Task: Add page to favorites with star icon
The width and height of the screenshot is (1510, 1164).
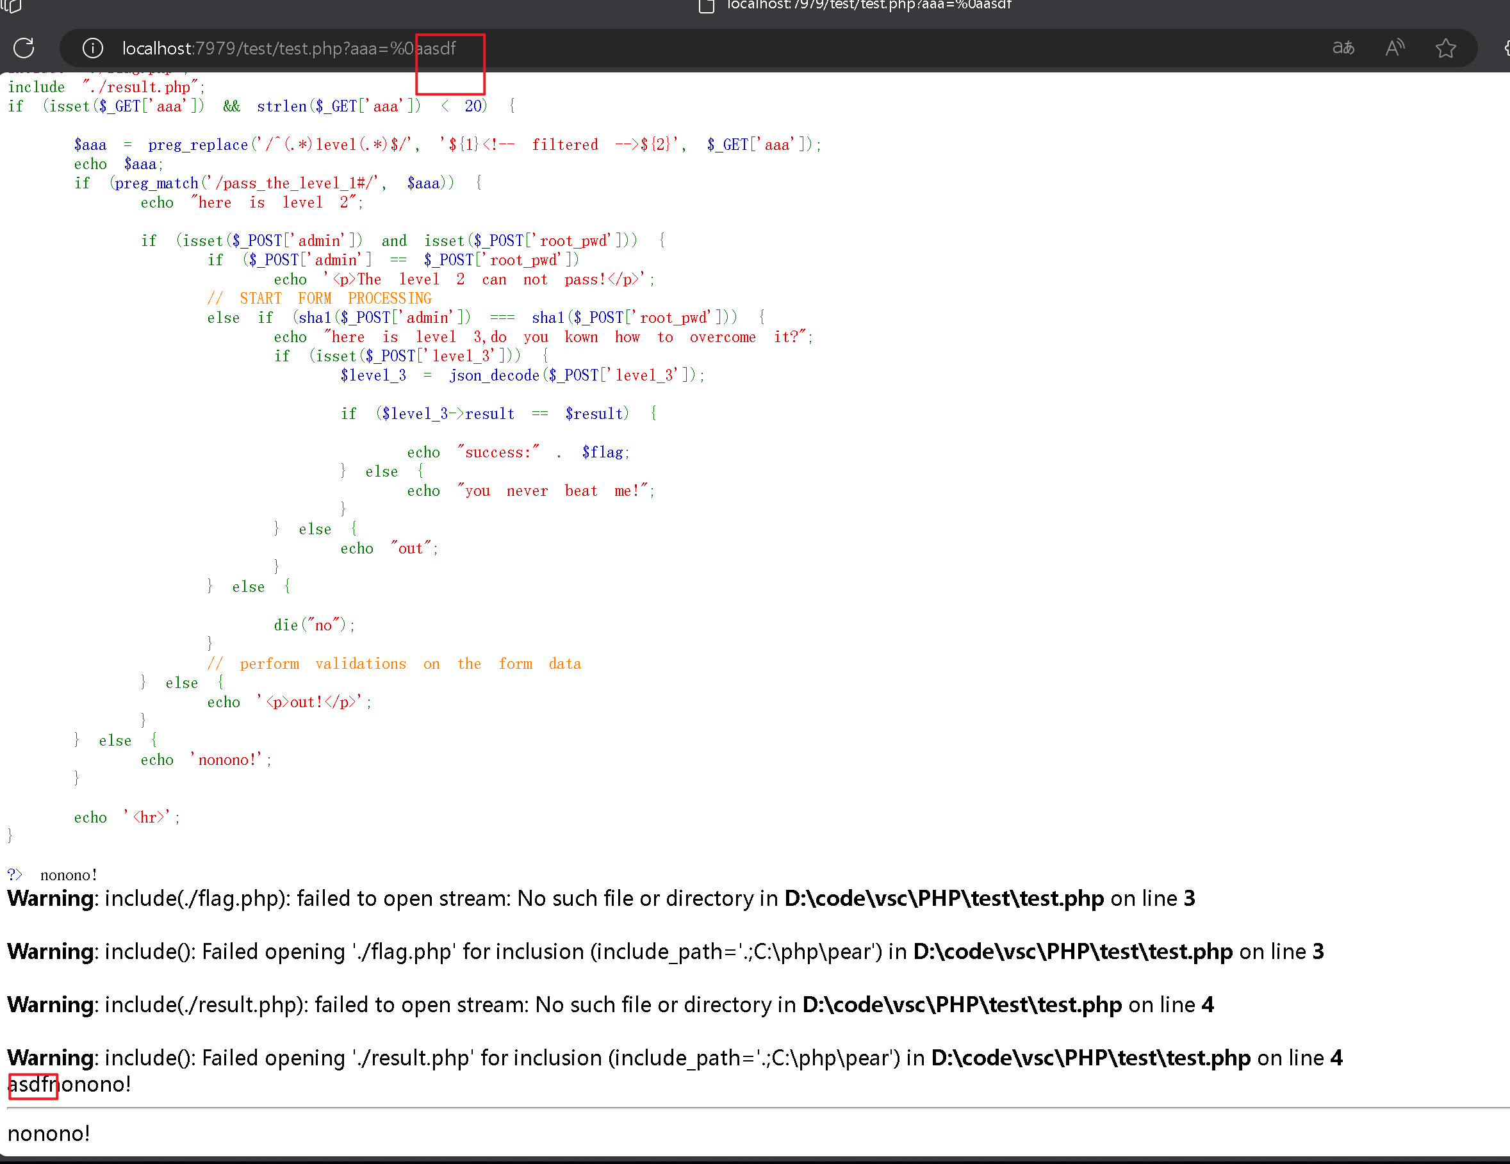Action: (1445, 47)
